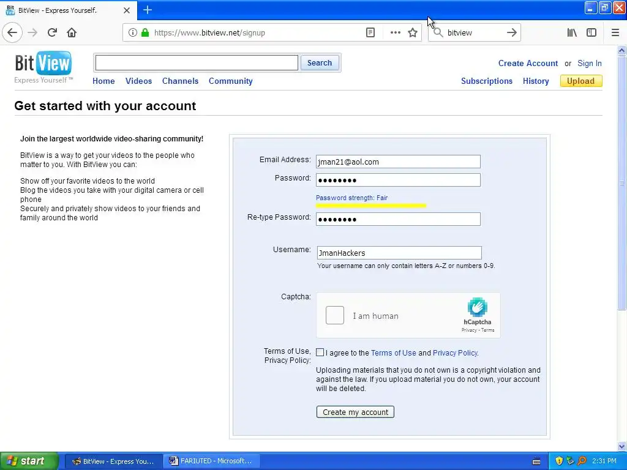Focus the Password field
This screenshot has height=470, width=627.
point(398,180)
